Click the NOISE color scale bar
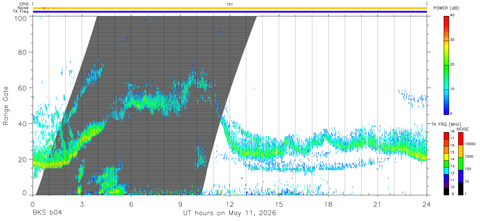The height and width of the screenshot is (221, 480). 461,164
